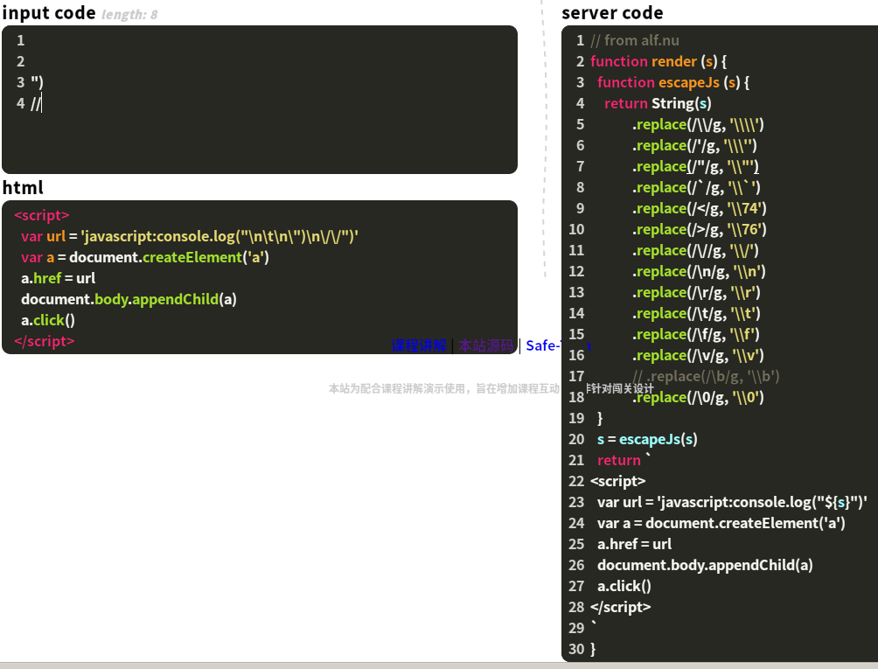The width and height of the screenshot is (878, 669).
Task: Click the opening <script> tag in html panel
Action: pos(41,215)
